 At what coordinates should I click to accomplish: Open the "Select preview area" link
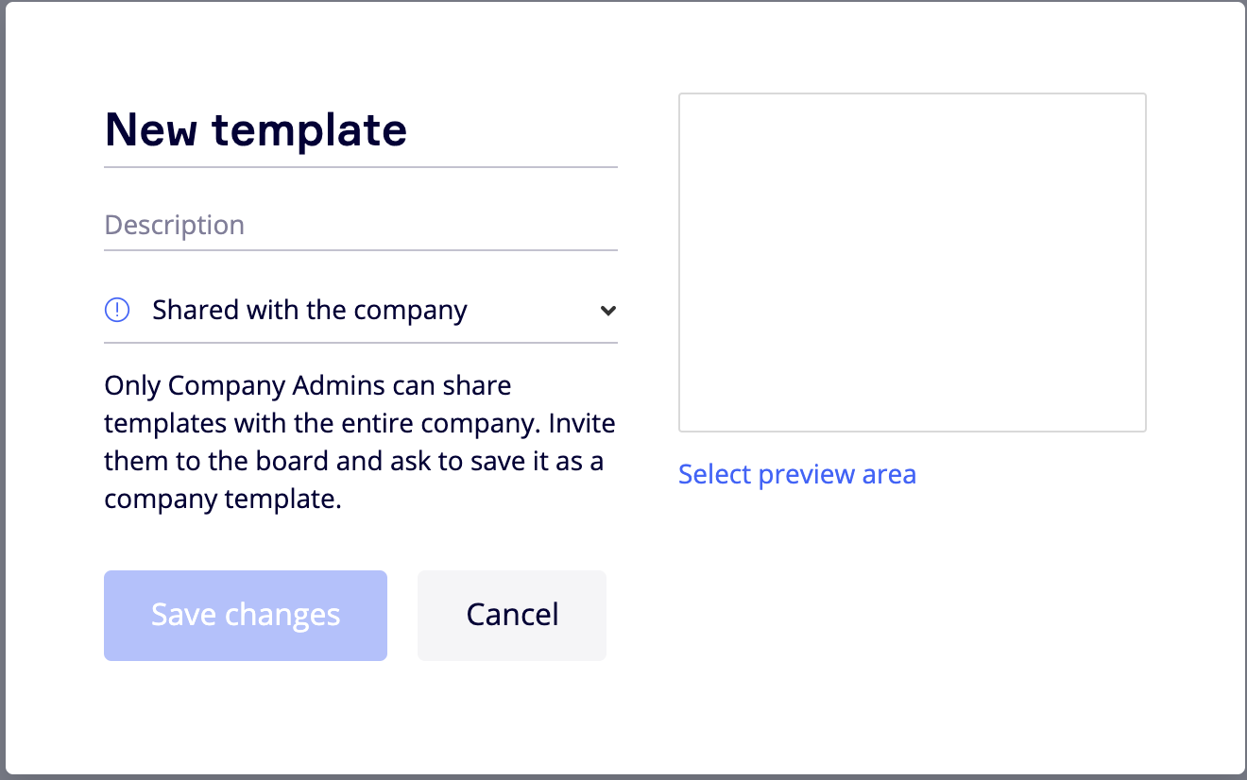coord(796,474)
